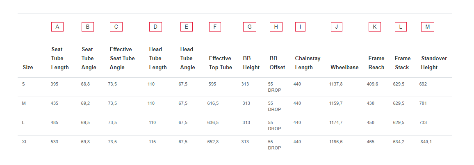Select the letter J marker box
The height and width of the screenshot is (165, 474).
tap(337, 27)
